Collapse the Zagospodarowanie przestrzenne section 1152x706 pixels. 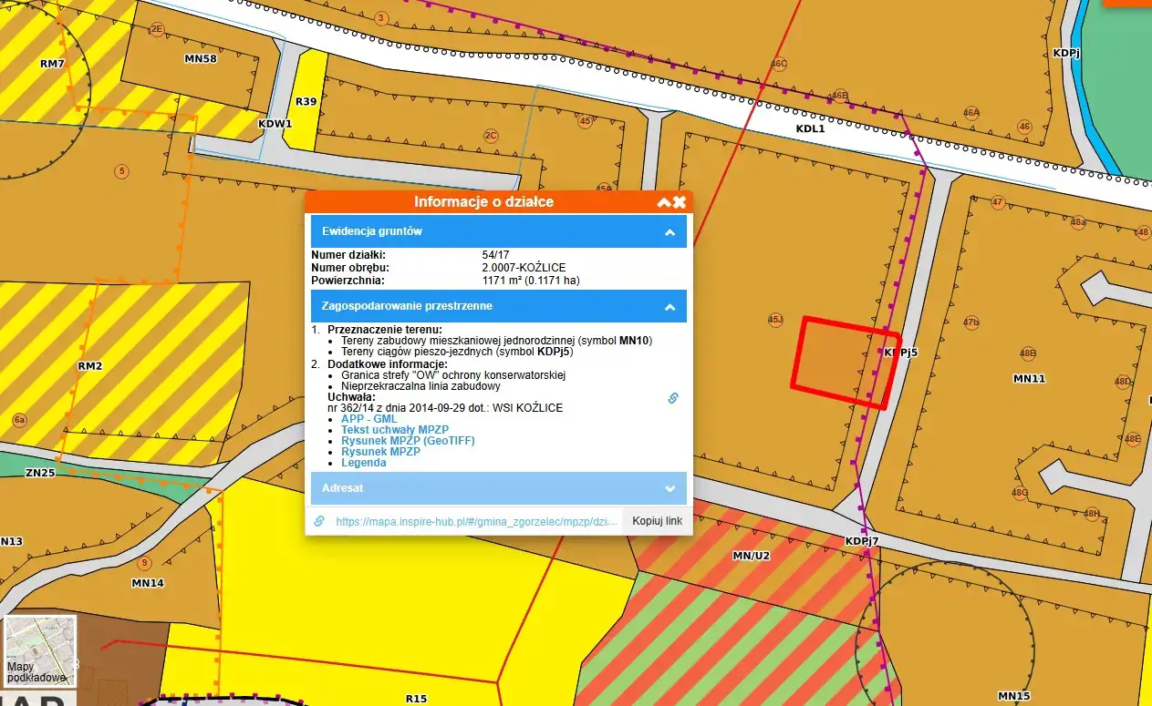click(669, 307)
